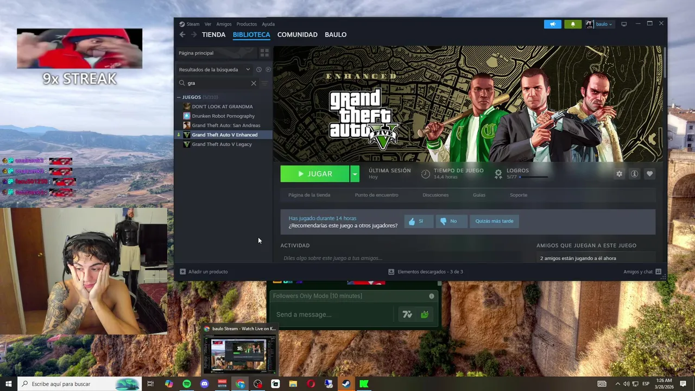This screenshot has width=695, height=391.
Task: Toggle ready-to-play filter icon
Action: [x=268, y=70]
